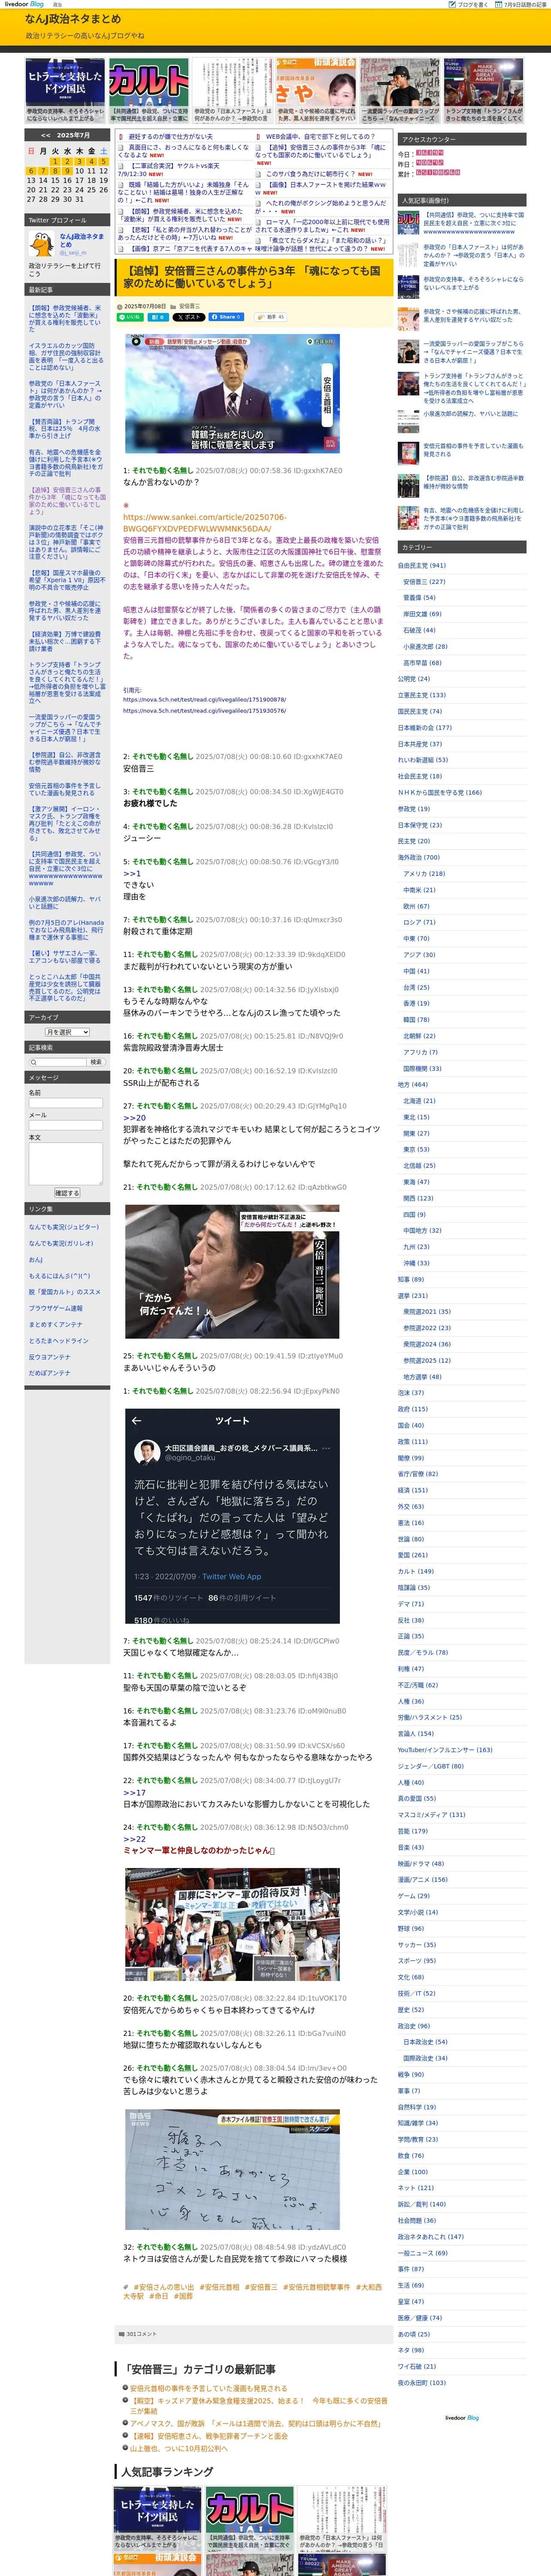Open the なんJ政治ネタまとめ blog title

73,19
